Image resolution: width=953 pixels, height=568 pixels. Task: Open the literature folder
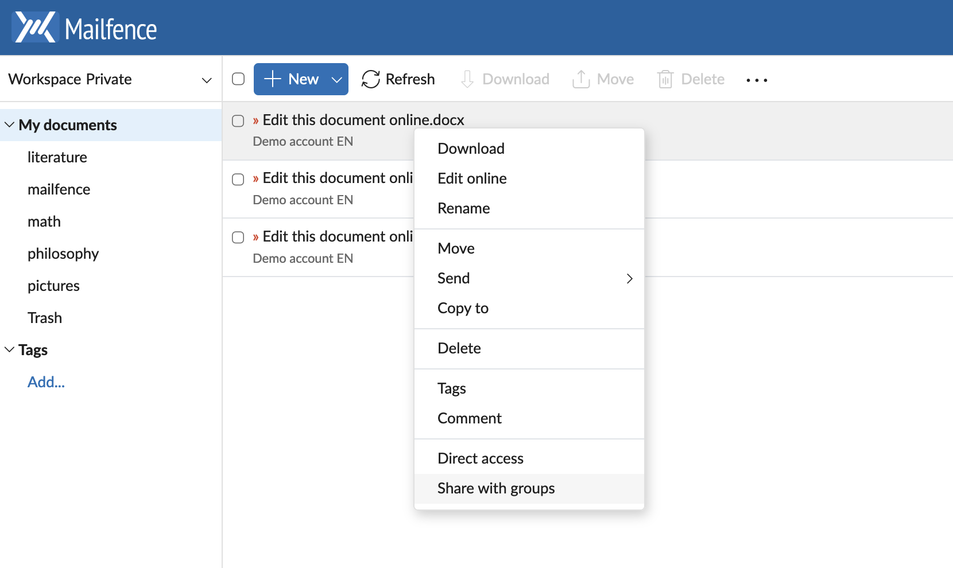57,157
